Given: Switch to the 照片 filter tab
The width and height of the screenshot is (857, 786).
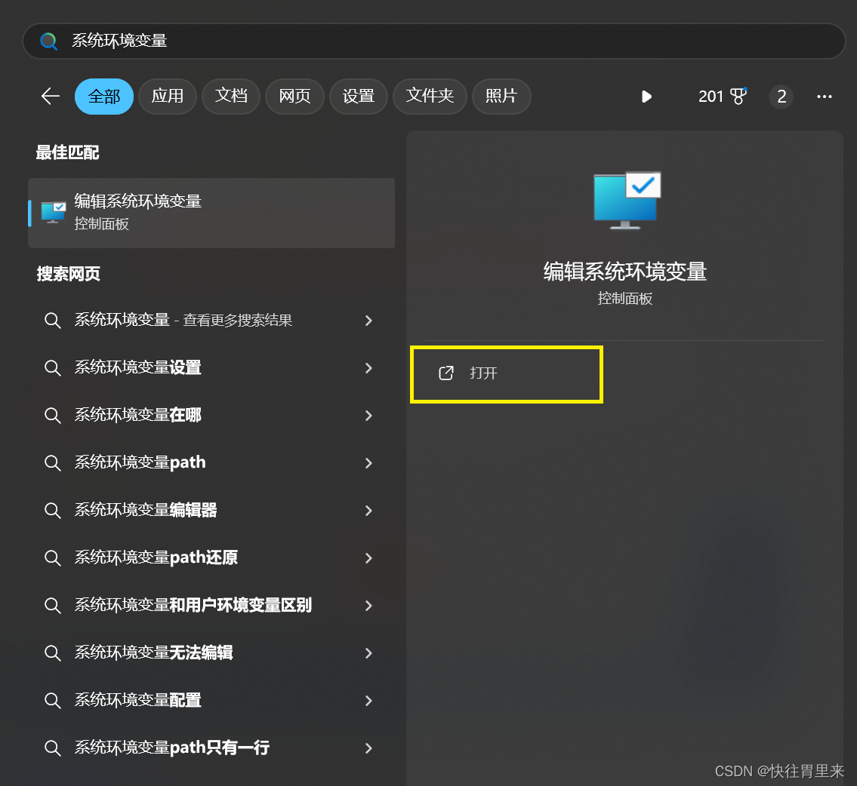Looking at the screenshot, I should pyautogui.click(x=501, y=97).
